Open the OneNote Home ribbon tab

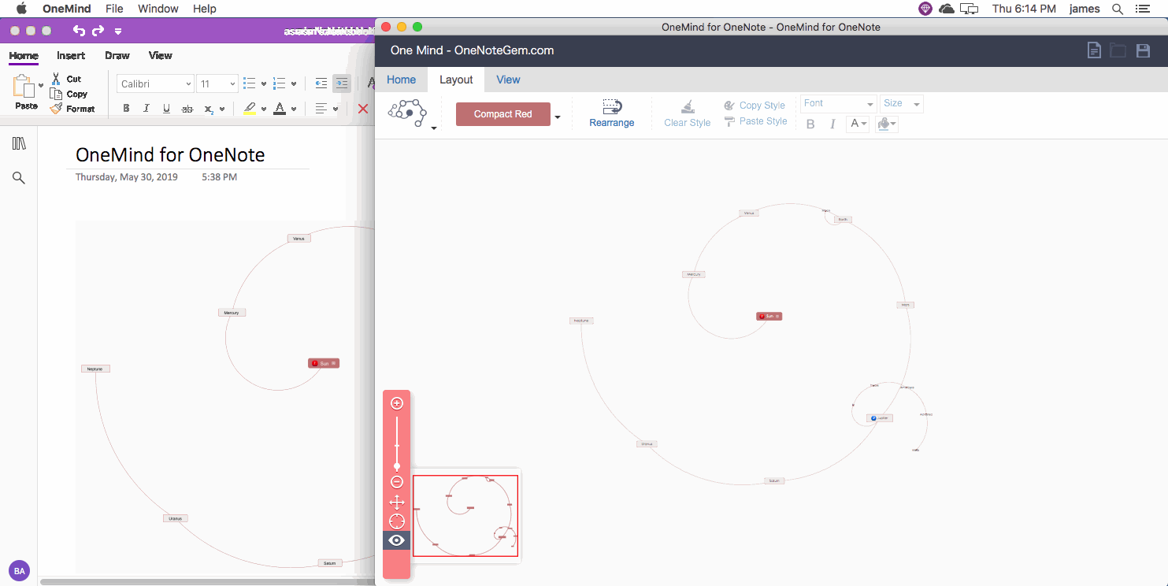[x=24, y=56]
